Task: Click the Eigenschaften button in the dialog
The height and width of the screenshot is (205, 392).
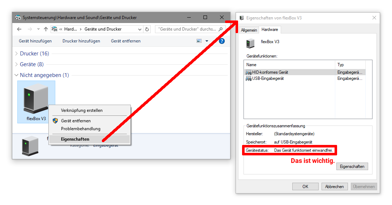Action: (x=352, y=167)
